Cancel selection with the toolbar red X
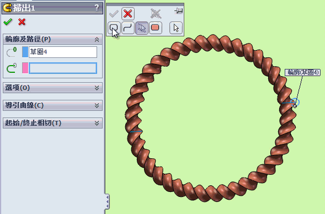The width and height of the screenshot is (325, 214). click(128, 14)
